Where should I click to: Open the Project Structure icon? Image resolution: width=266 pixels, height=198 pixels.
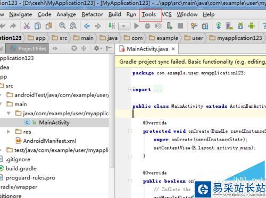[205, 26]
